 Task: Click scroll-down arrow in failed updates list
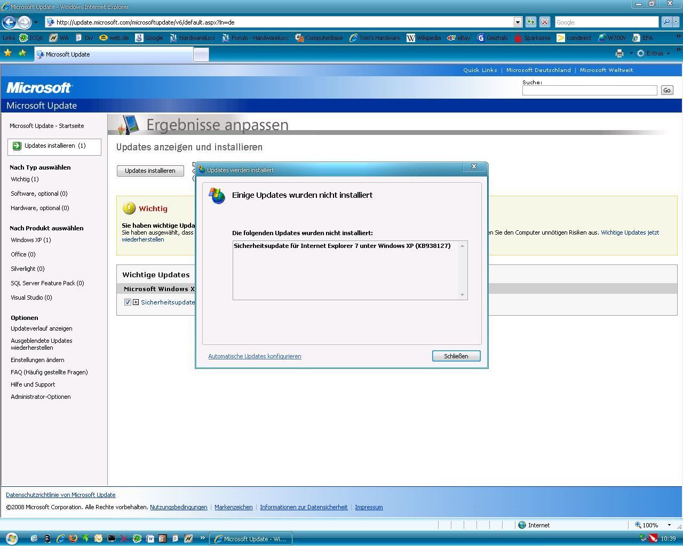point(462,295)
